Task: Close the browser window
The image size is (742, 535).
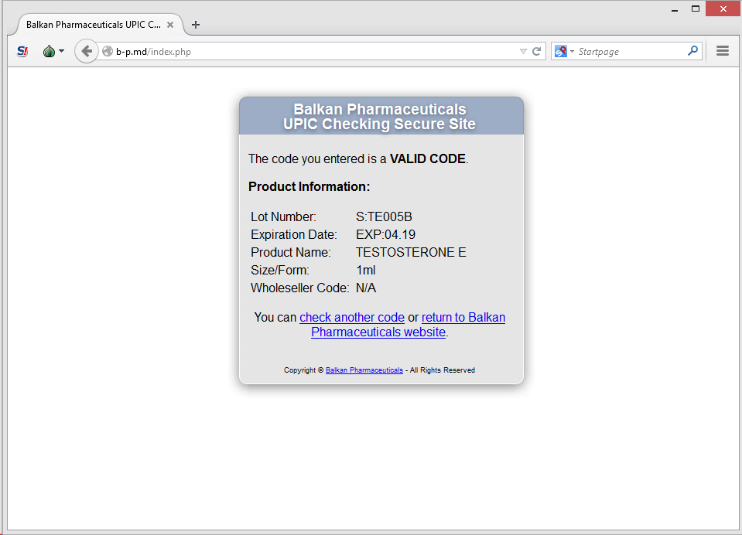Action: click(x=723, y=9)
